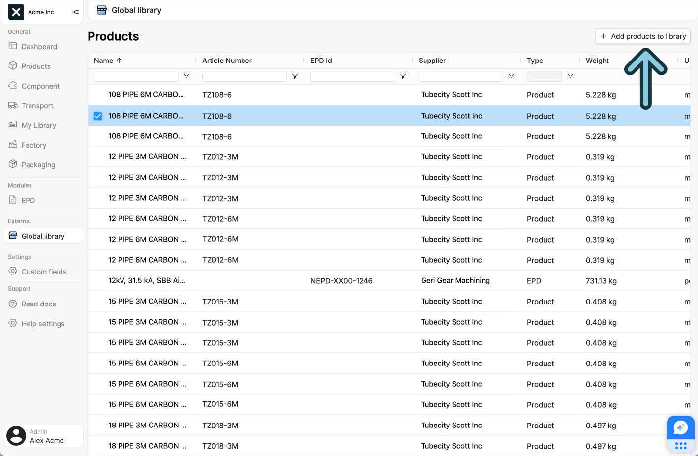
Task: Open the AI chat assistant bubble
Action: tap(680, 427)
